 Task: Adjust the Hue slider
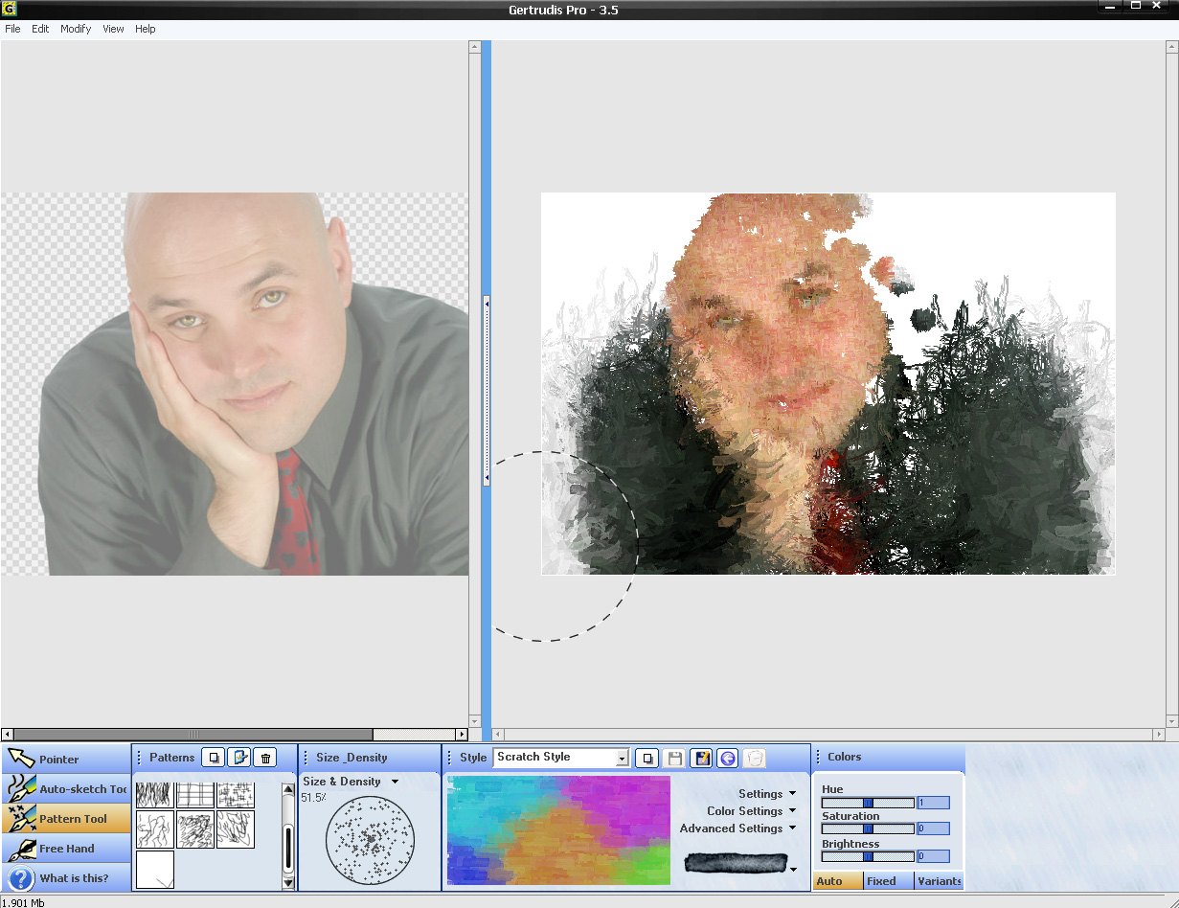[x=868, y=803]
